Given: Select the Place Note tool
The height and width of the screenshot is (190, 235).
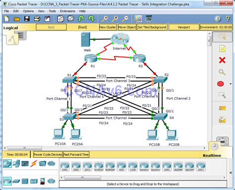Looking at the screenshot, I should (x=222, y=49).
